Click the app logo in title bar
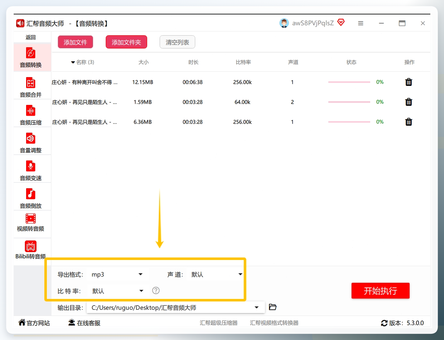Image resolution: width=444 pixels, height=340 pixels. coord(20,23)
